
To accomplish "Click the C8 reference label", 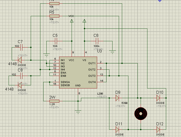I will pyautogui.click(x=20, y=70).
